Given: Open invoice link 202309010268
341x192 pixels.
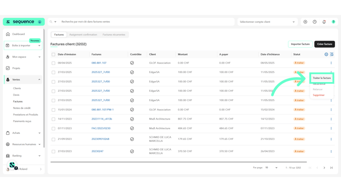Looking at the screenshot, I should [100, 139].
